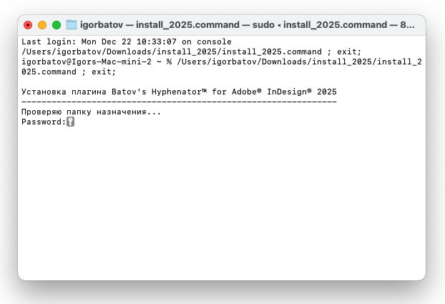Click the Password: prompt text
The image size is (445, 304).
44,122
